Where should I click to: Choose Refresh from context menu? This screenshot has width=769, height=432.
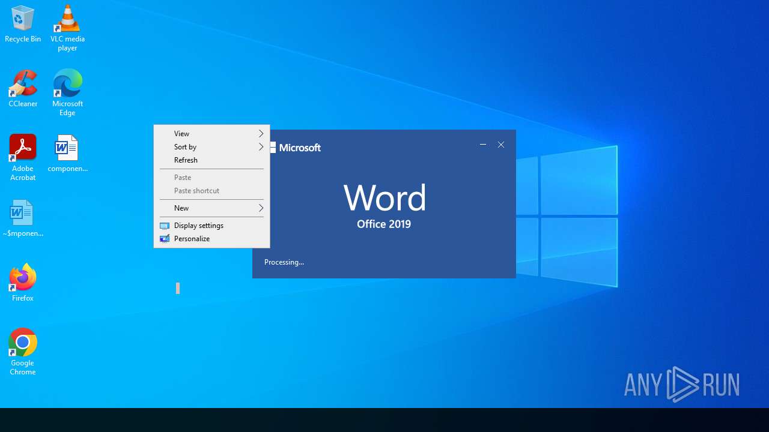click(x=211, y=160)
